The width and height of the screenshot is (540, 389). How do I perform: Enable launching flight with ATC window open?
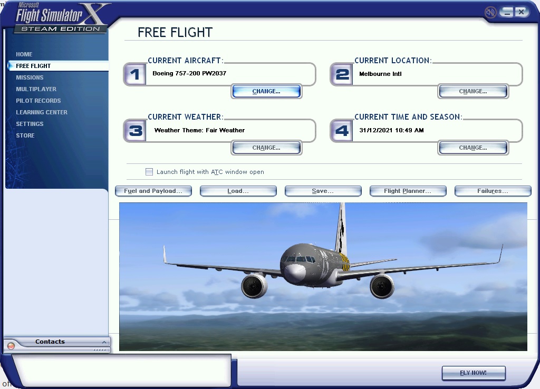click(x=149, y=171)
